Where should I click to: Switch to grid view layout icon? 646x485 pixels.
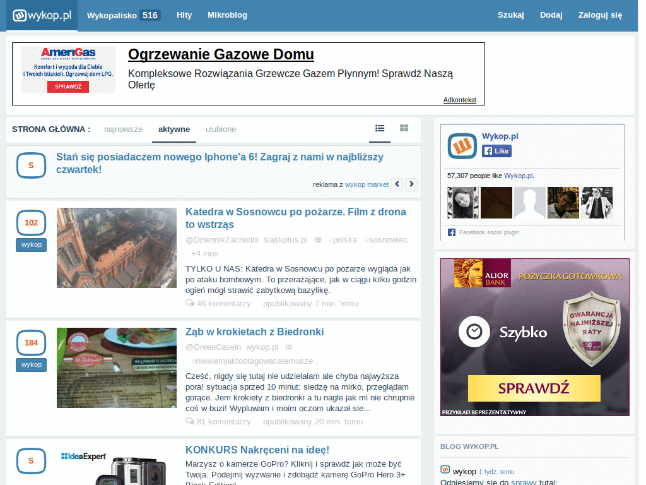click(x=404, y=128)
